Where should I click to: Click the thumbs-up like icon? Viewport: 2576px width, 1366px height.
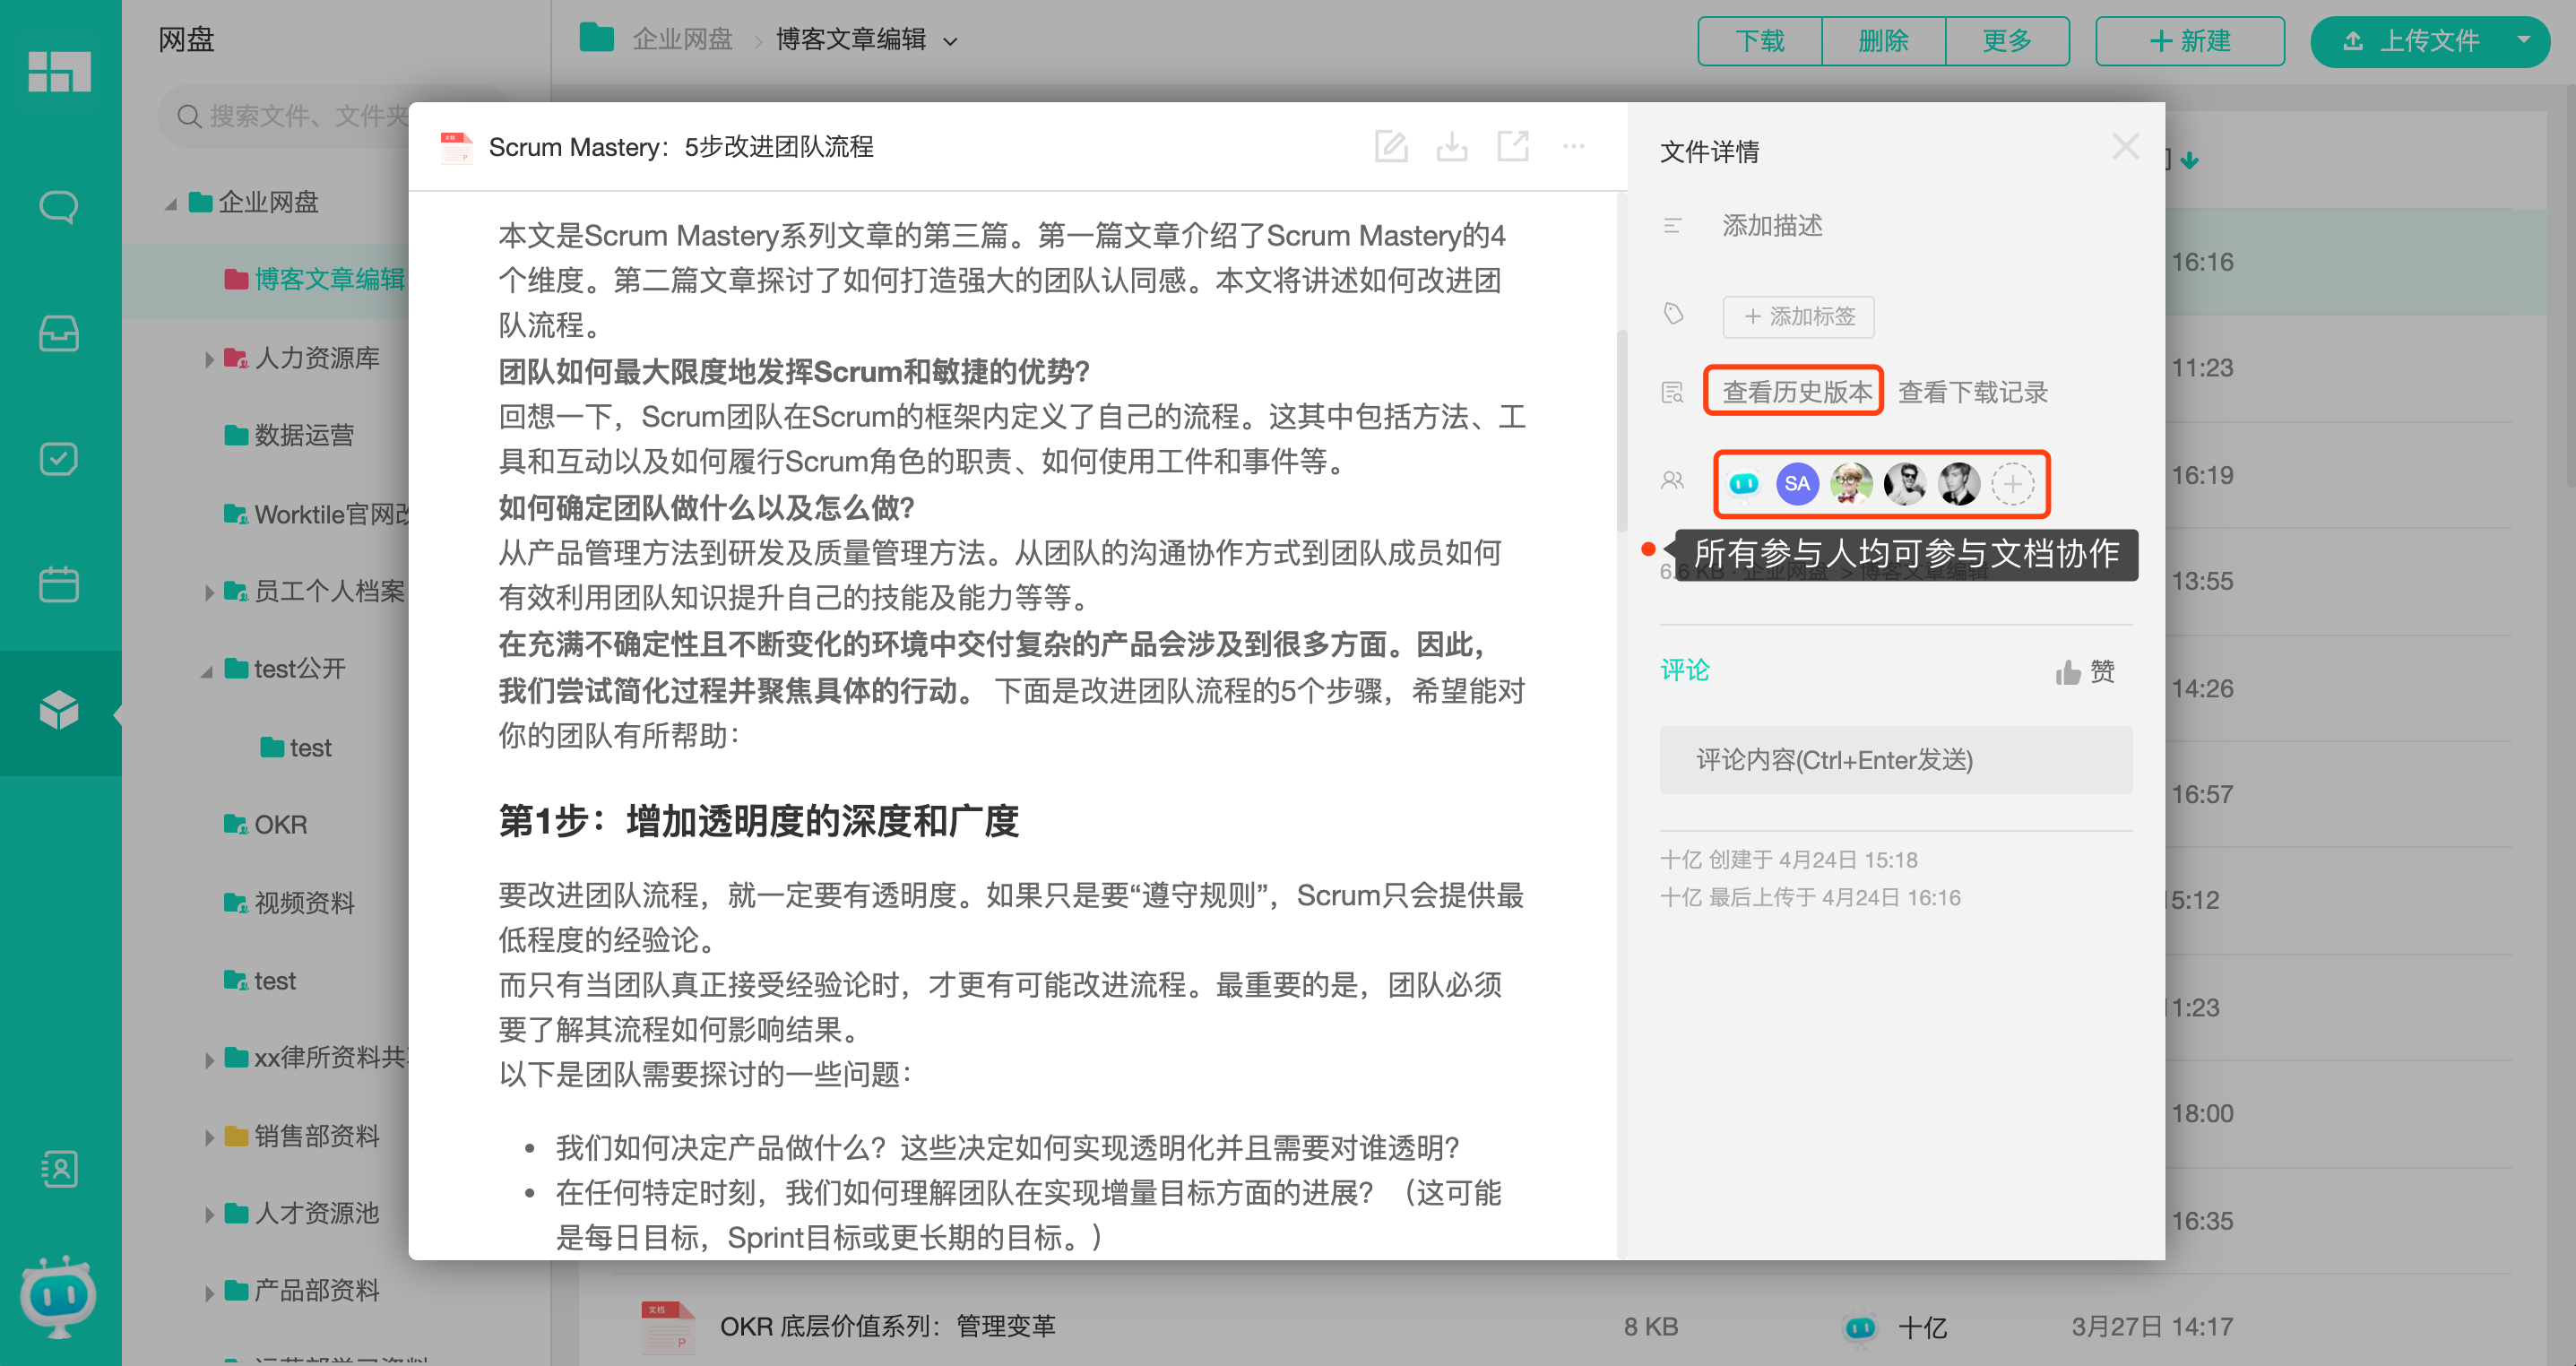[2068, 672]
